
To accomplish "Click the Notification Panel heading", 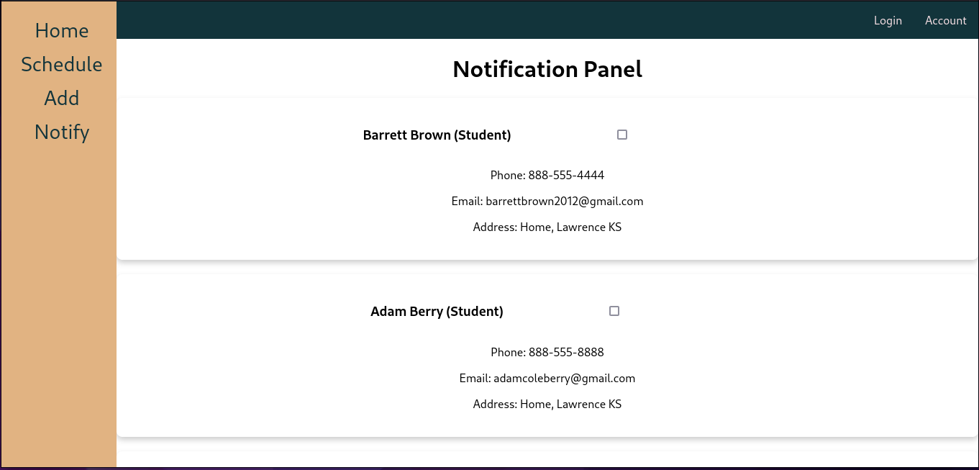I will (x=547, y=69).
